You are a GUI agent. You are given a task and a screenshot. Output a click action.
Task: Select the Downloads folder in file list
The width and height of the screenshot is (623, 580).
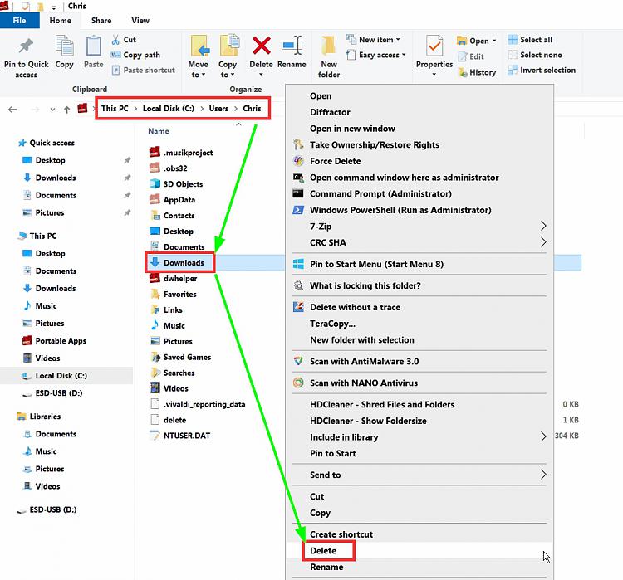(x=184, y=262)
